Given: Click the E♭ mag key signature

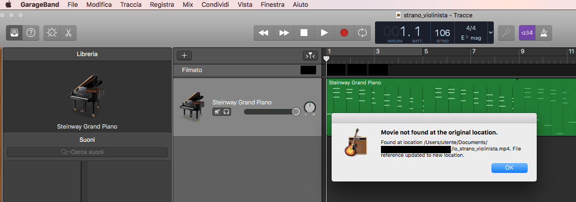Looking at the screenshot, I should coord(470,37).
